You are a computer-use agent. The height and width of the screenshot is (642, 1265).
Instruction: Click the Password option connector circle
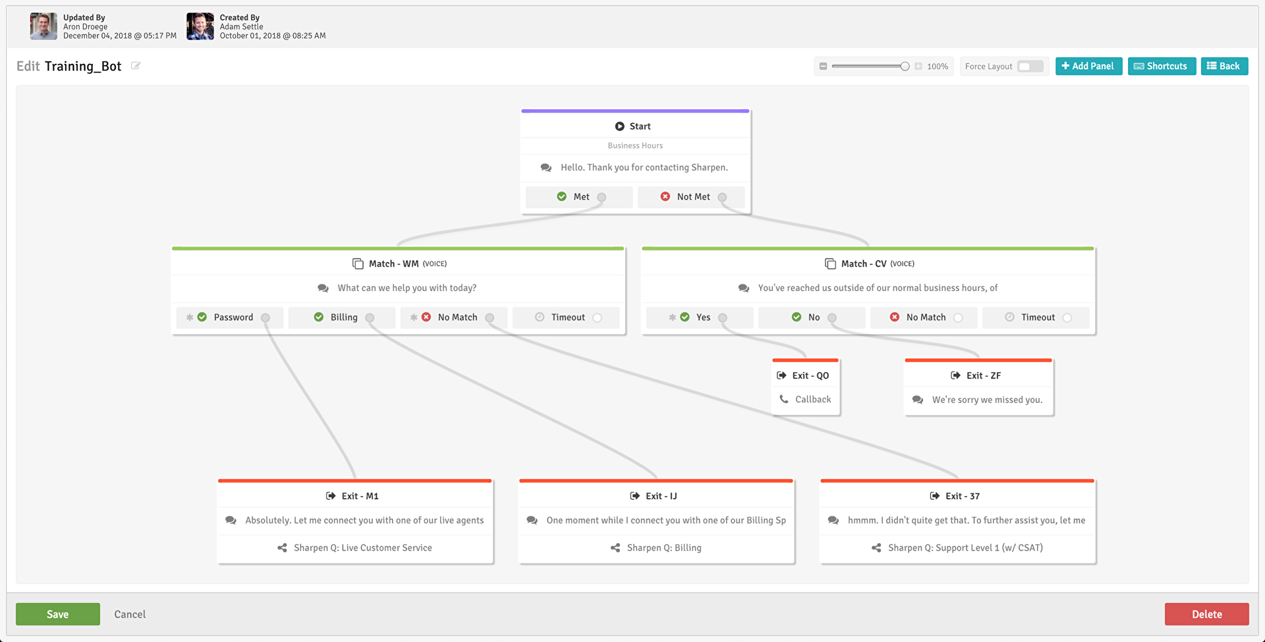(x=266, y=317)
